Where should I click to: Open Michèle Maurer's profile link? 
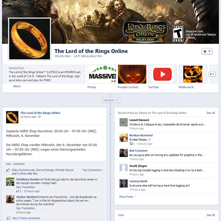coord(64,170)
